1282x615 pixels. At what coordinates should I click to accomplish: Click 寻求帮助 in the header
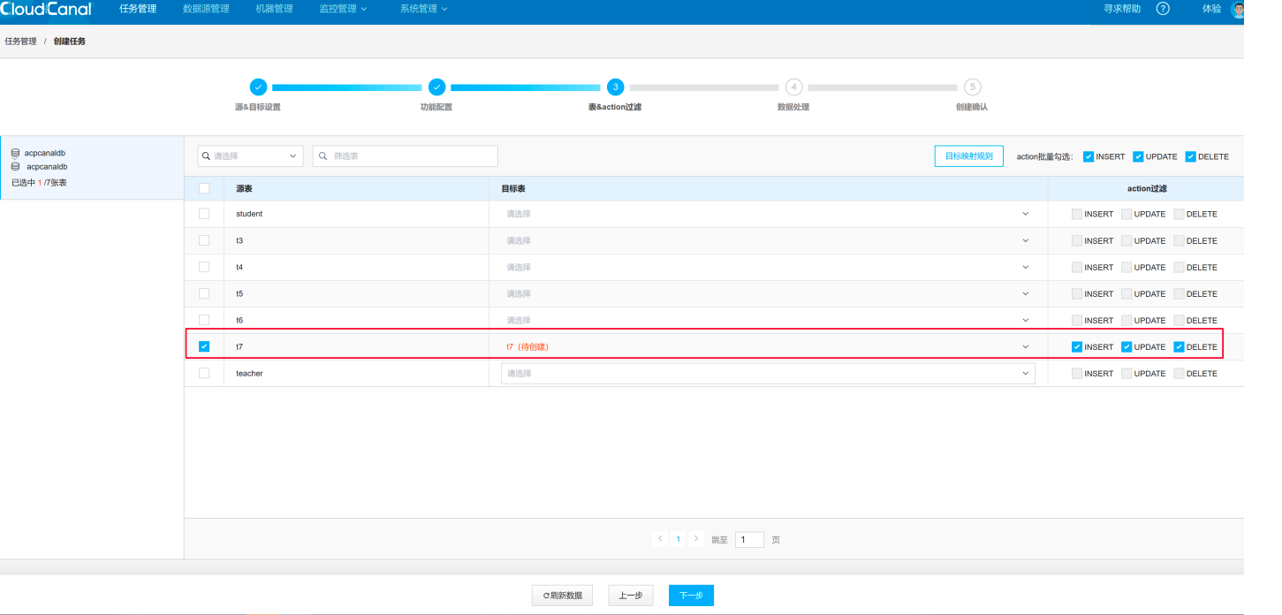(x=1122, y=9)
